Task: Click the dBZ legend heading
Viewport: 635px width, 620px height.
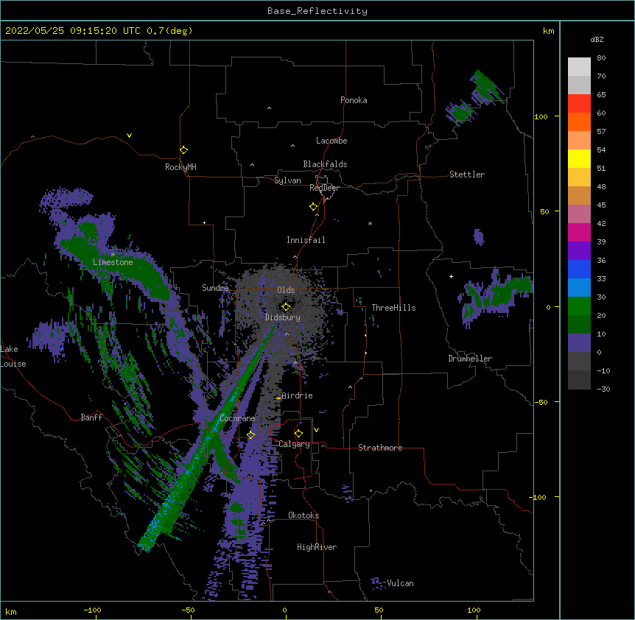Action: pos(597,39)
